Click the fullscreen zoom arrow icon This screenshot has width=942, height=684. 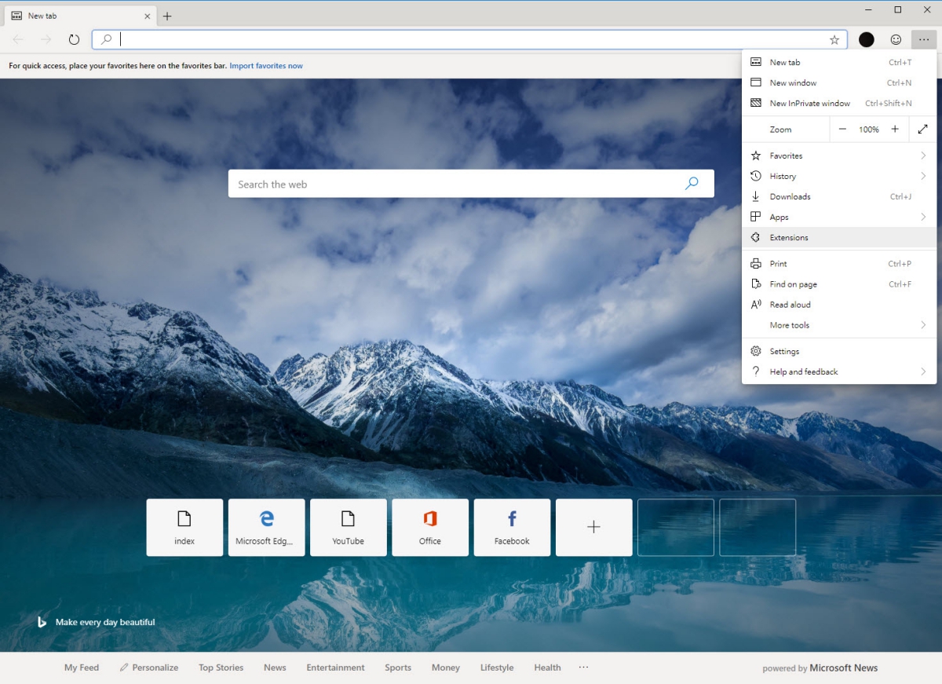[x=923, y=130]
